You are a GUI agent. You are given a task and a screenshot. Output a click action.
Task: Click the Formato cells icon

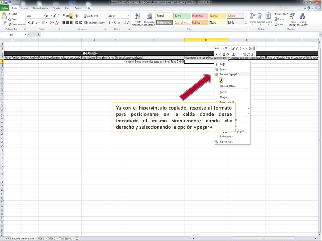pos(268,16)
